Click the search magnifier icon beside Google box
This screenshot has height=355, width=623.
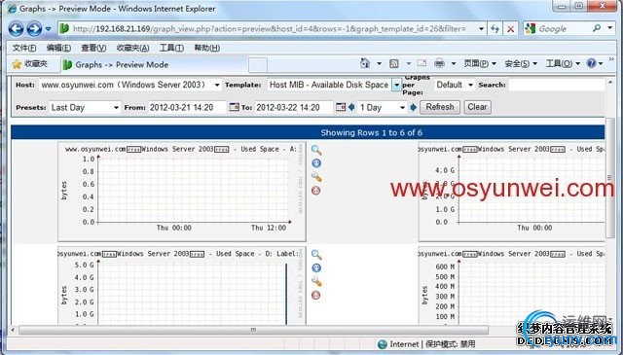(597, 28)
